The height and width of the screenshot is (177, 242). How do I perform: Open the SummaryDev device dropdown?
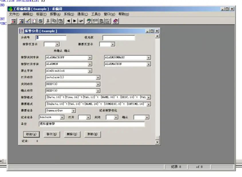click(x=74, y=111)
